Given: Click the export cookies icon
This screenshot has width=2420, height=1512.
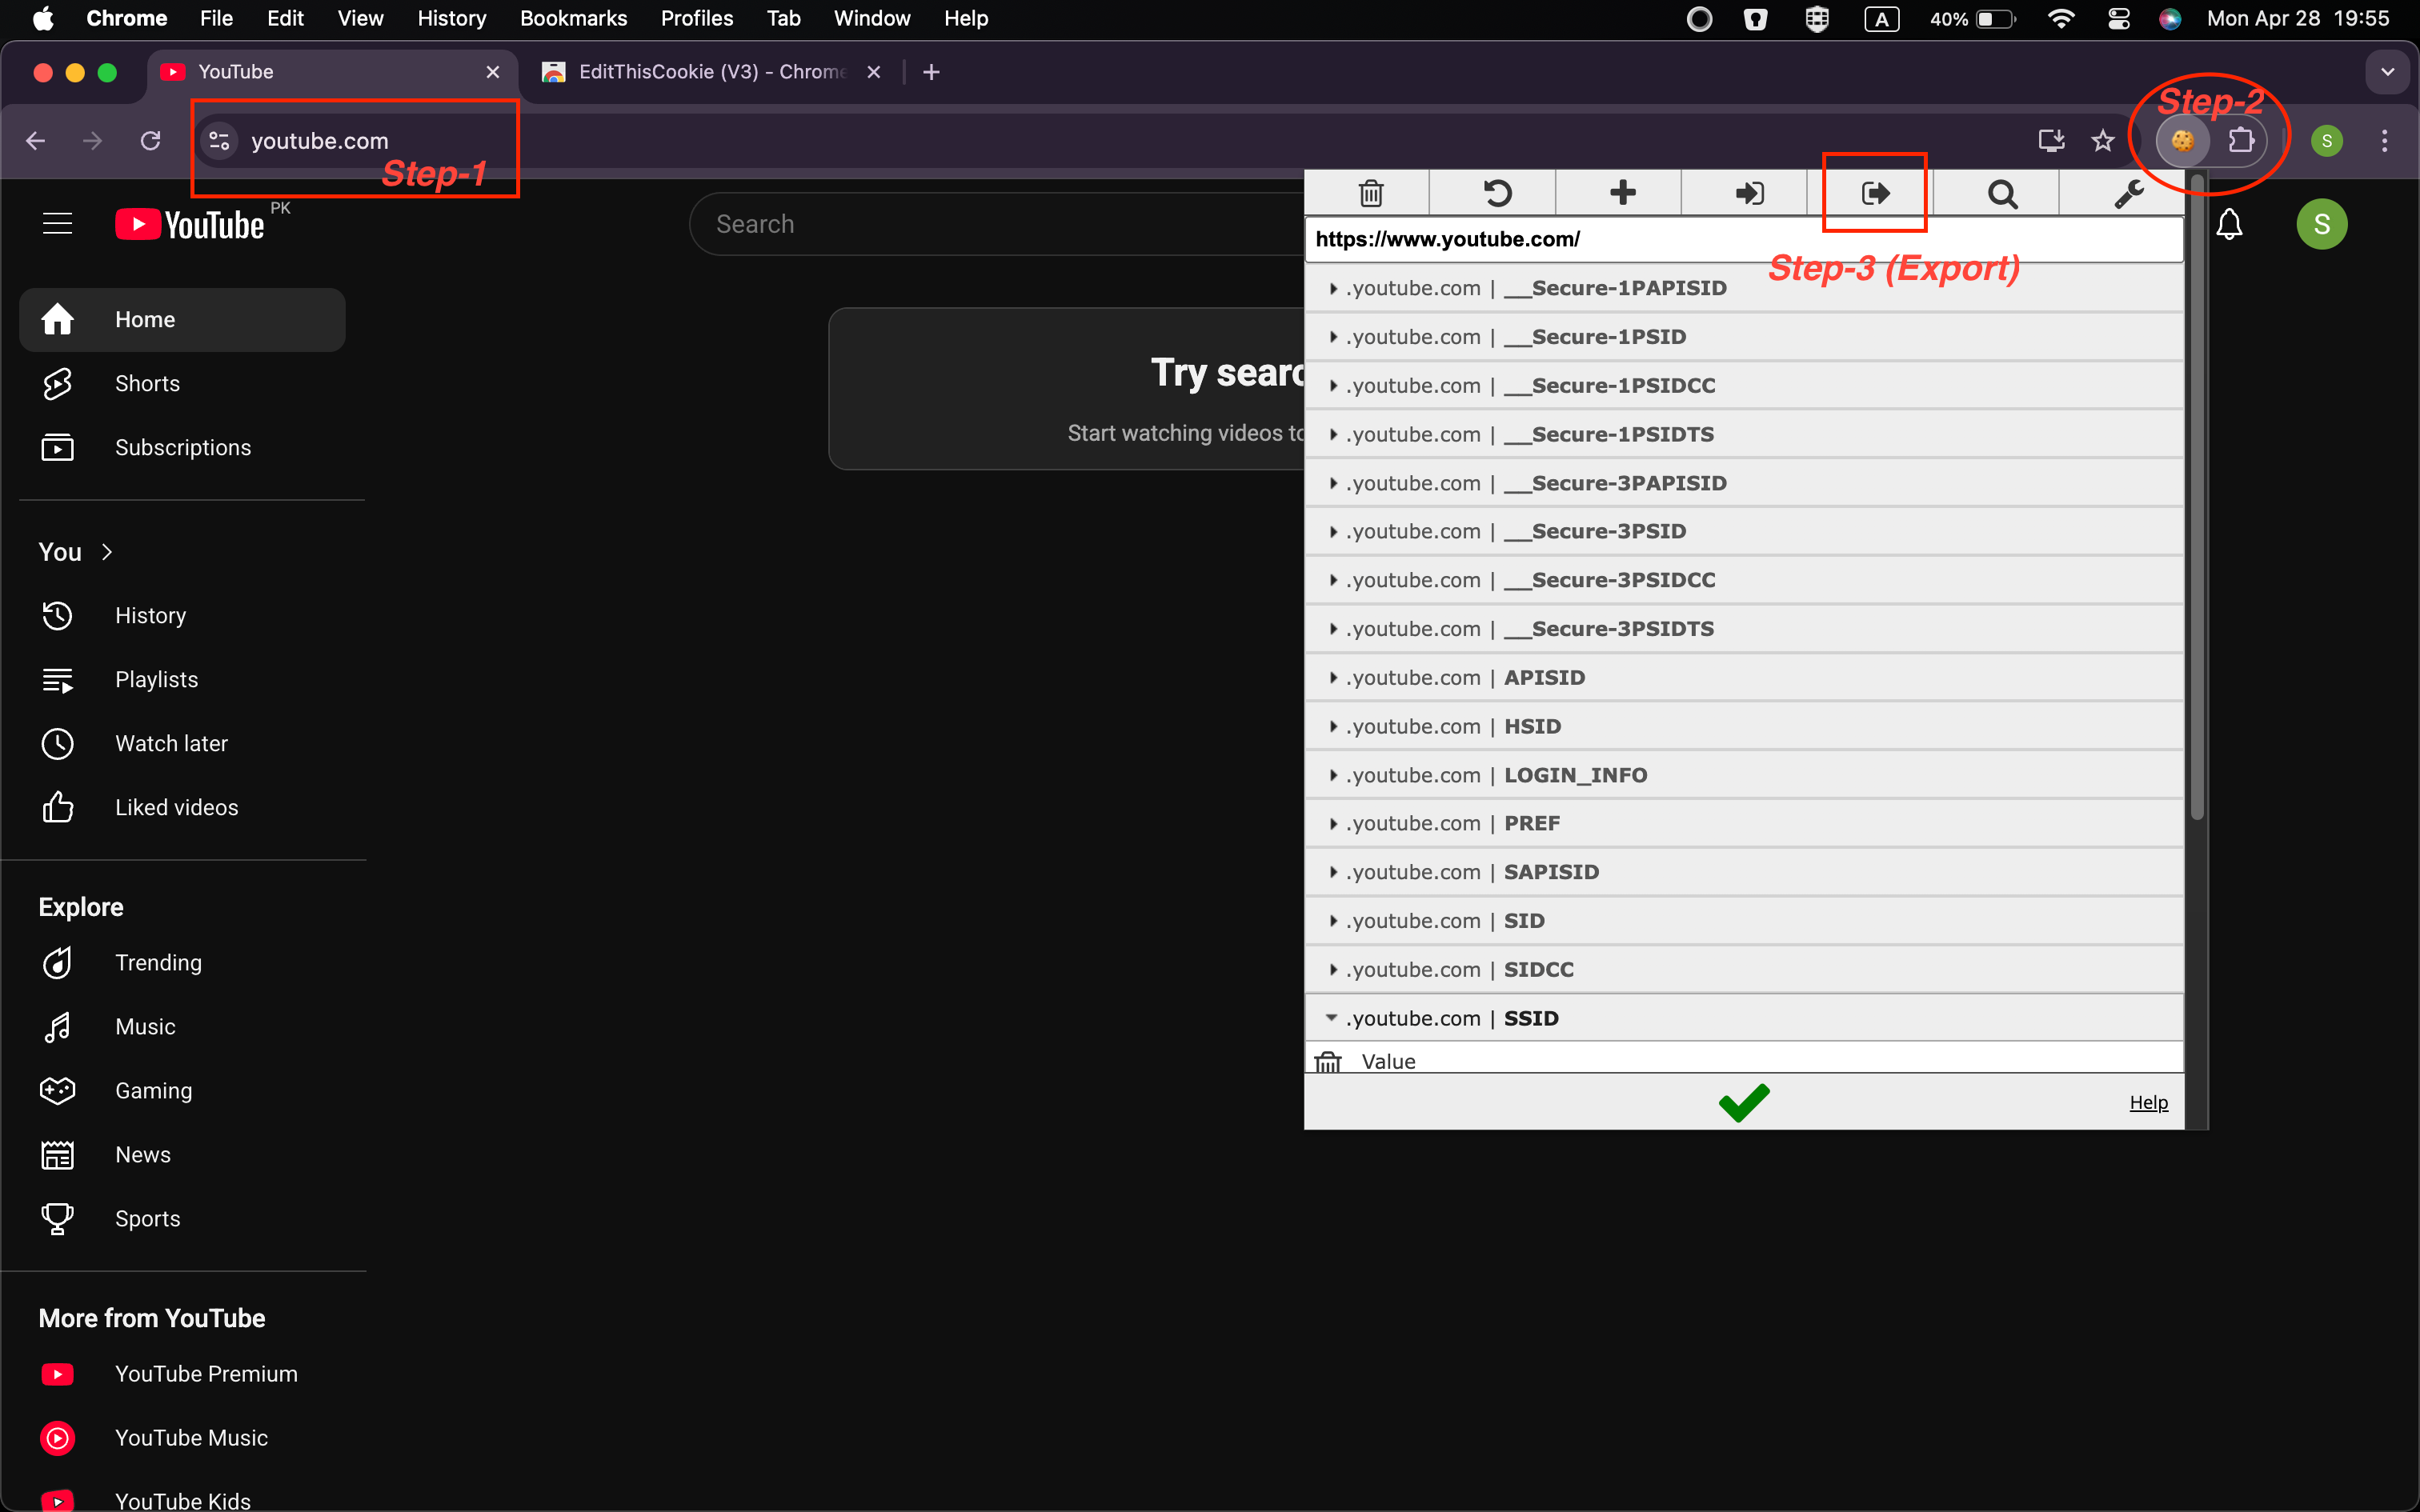Looking at the screenshot, I should click(1875, 193).
